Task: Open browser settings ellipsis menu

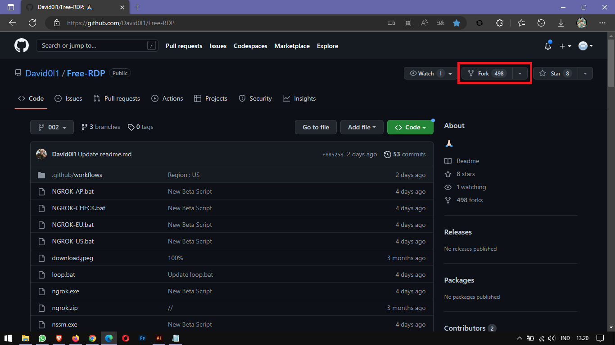Action: [602, 23]
